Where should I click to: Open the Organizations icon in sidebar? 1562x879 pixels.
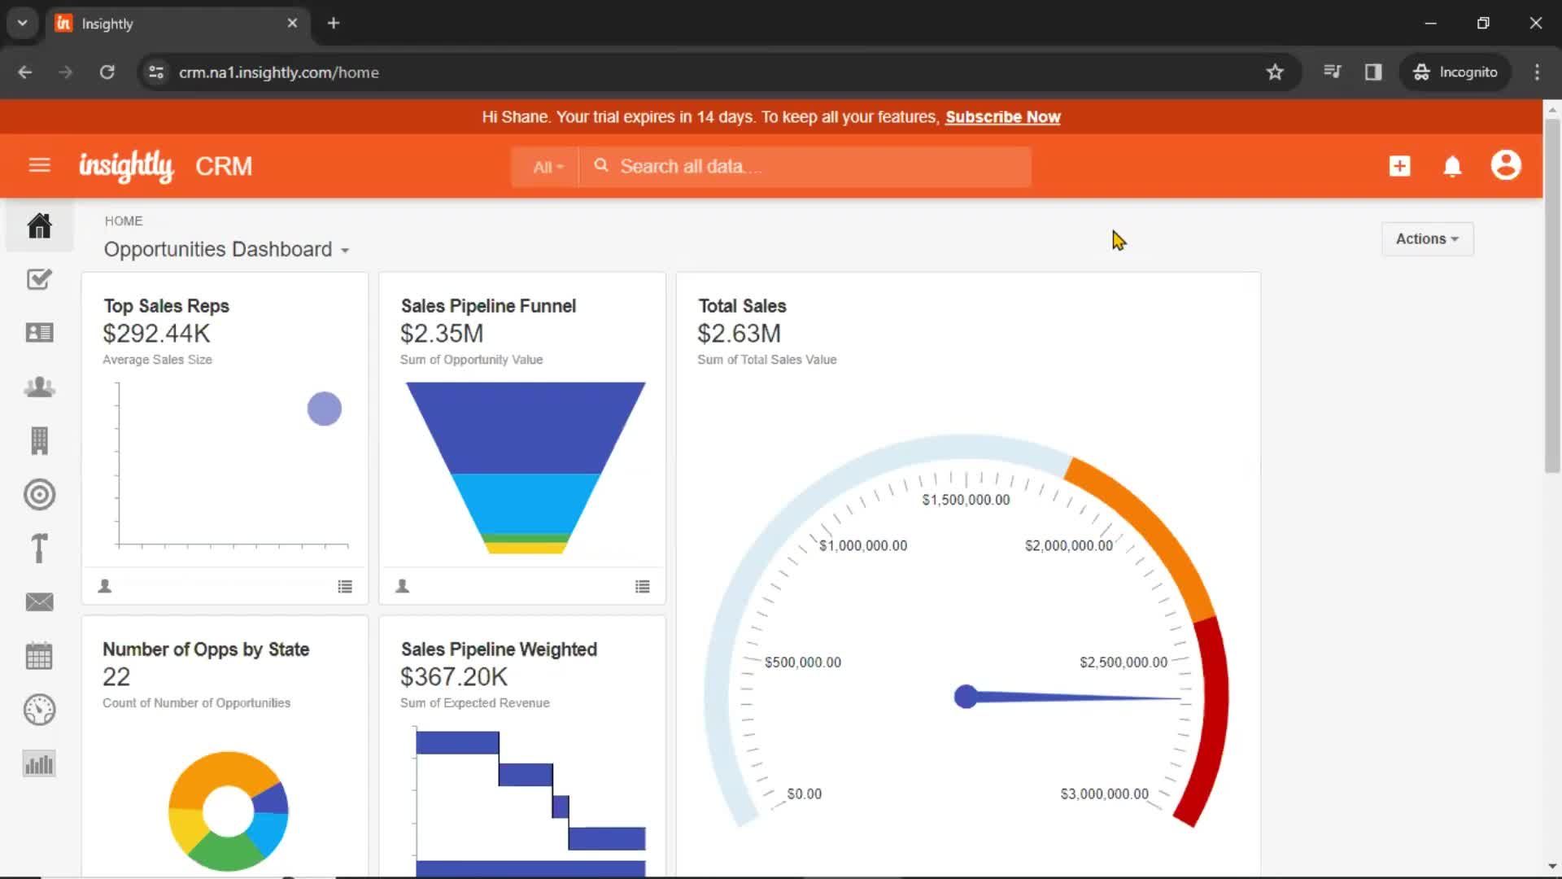(x=38, y=440)
